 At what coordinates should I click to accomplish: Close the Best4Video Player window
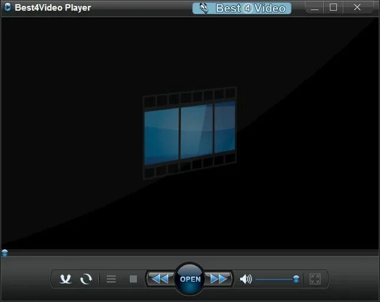[357, 8]
